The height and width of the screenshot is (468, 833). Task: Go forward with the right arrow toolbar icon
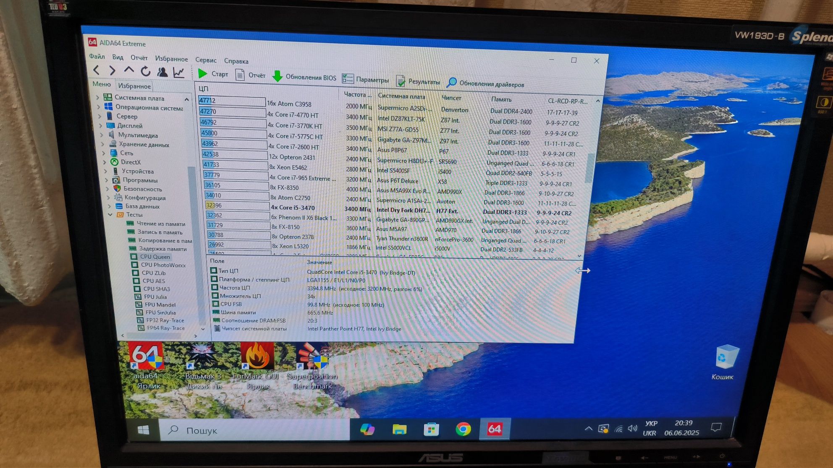point(112,70)
